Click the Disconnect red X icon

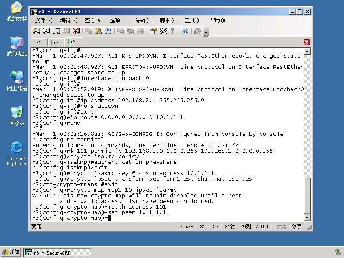pyautogui.click(x=76, y=31)
